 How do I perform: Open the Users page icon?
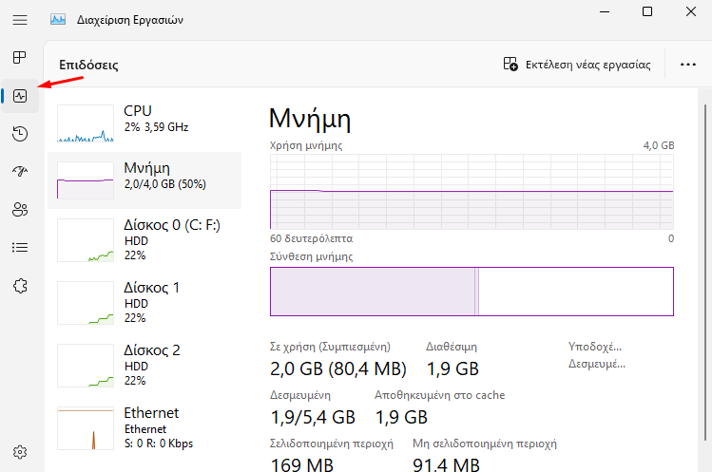click(20, 209)
